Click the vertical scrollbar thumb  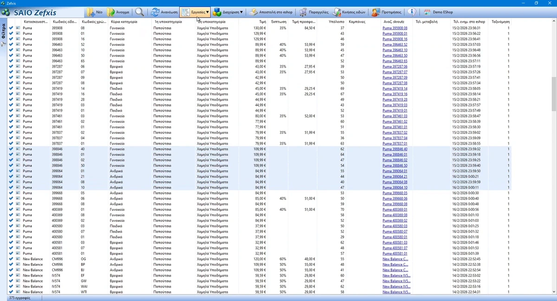coord(554,94)
